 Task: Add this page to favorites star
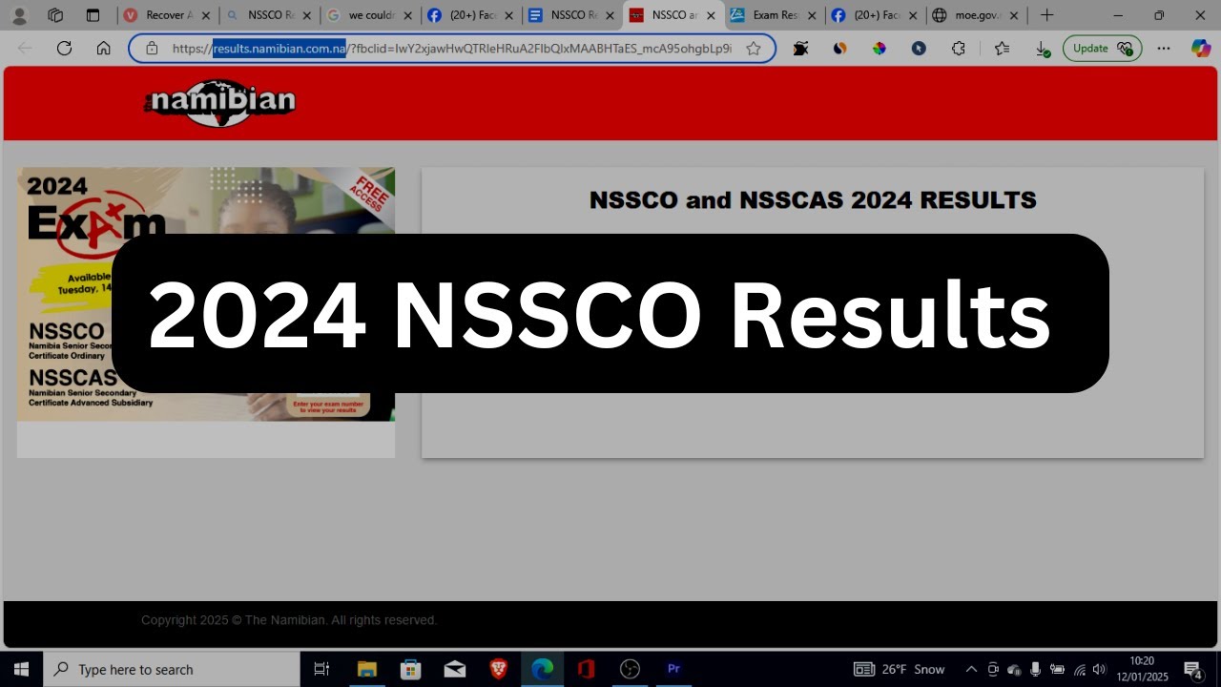(x=754, y=48)
